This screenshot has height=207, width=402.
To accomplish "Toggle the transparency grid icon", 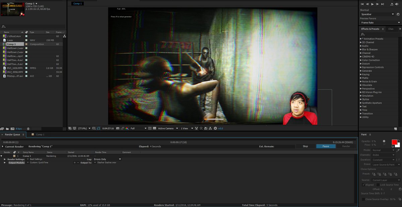I will point(154,128).
